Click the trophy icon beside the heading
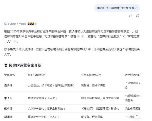 coord(6,65)
